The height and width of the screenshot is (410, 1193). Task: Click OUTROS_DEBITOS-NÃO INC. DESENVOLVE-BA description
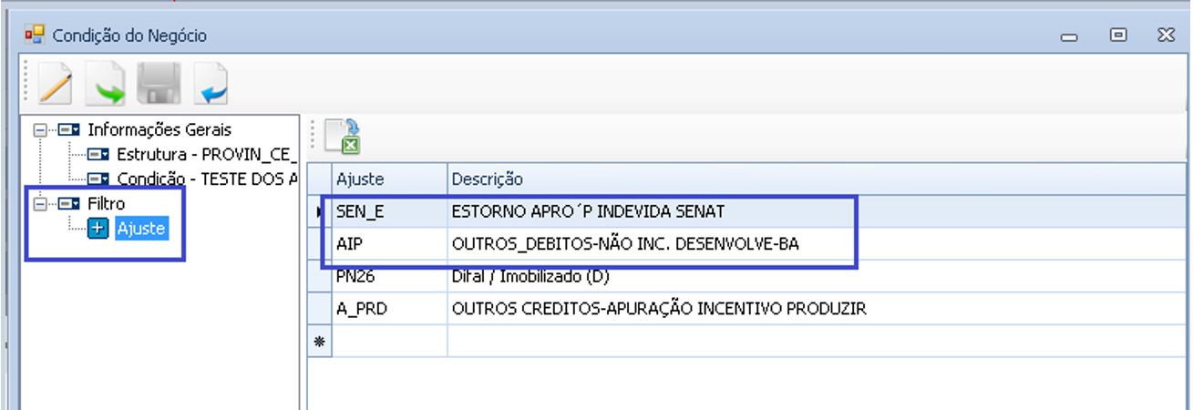(624, 244)
